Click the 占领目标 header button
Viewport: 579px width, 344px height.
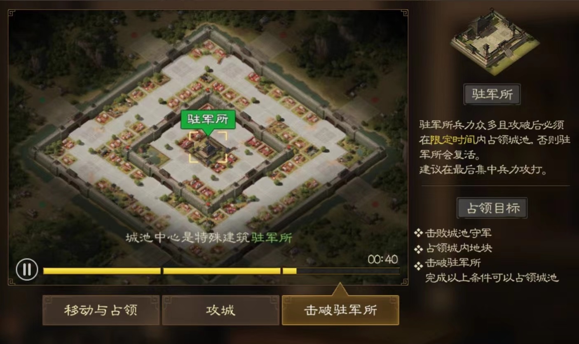click(x=492, y=208)
